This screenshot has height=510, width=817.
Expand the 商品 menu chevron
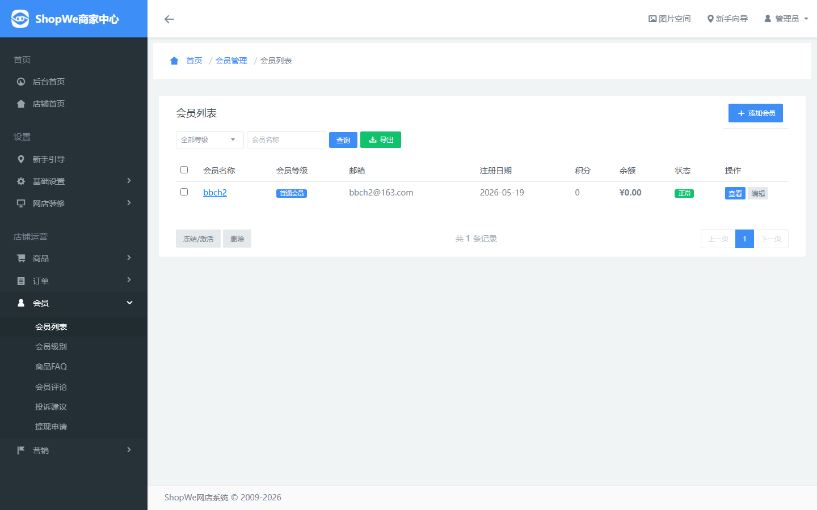129,258
